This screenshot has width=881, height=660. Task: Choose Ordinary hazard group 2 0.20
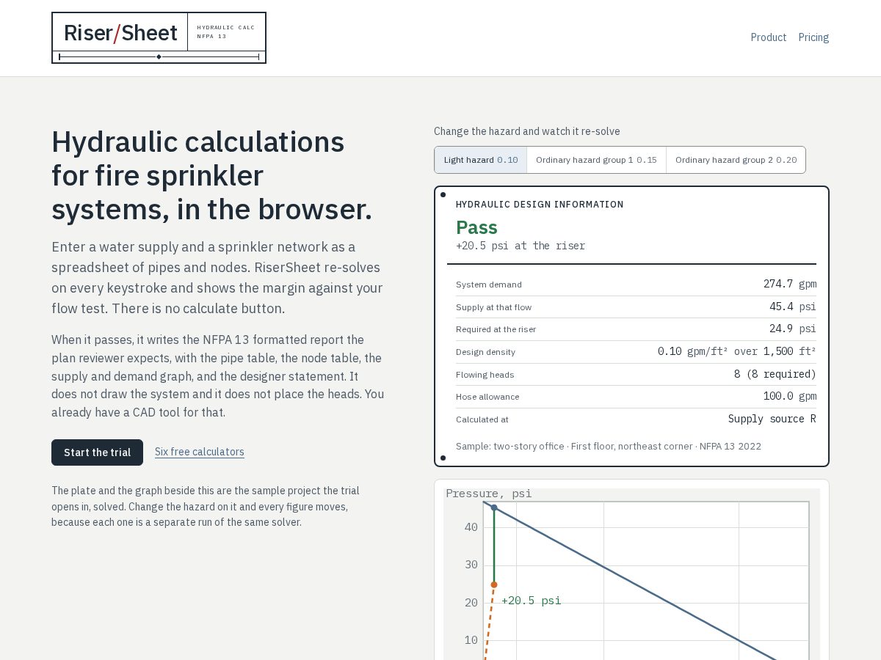click(x=736, y=160)
